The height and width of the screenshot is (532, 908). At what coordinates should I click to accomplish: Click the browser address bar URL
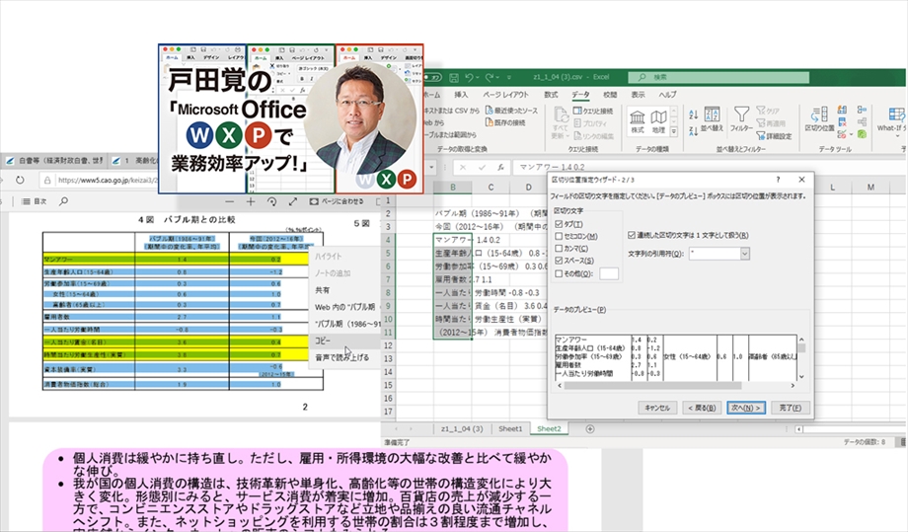(107, 180)
